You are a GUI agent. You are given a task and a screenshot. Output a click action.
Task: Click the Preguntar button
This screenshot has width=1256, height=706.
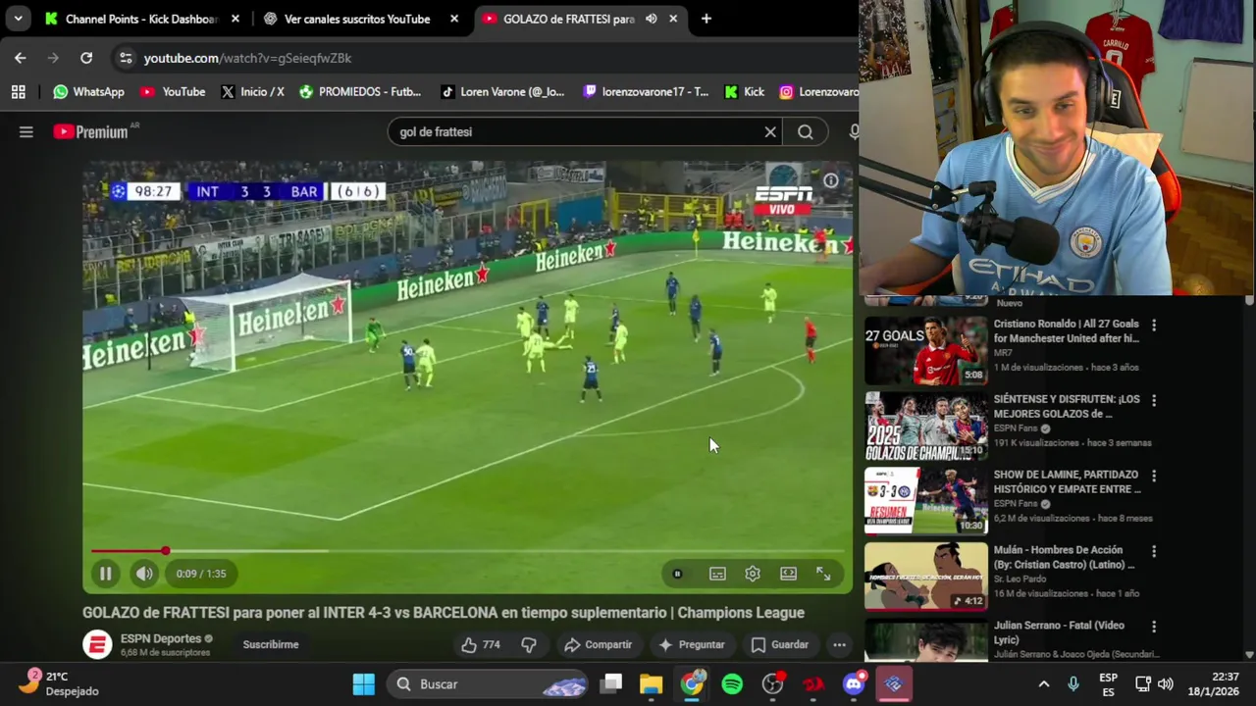[x=692, y=644]
